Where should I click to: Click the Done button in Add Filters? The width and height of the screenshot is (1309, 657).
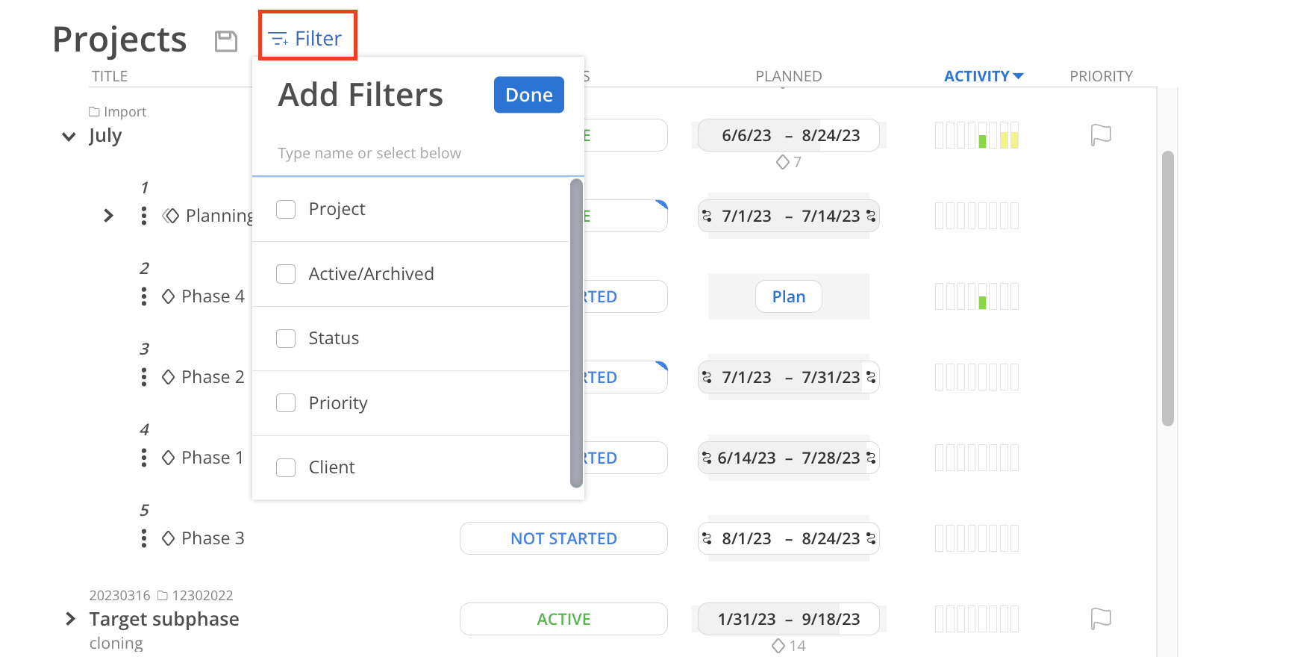point(528,95)
